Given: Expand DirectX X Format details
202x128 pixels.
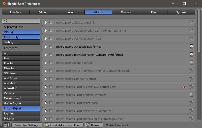Looking at the screenshot, I should pos(46,79).
